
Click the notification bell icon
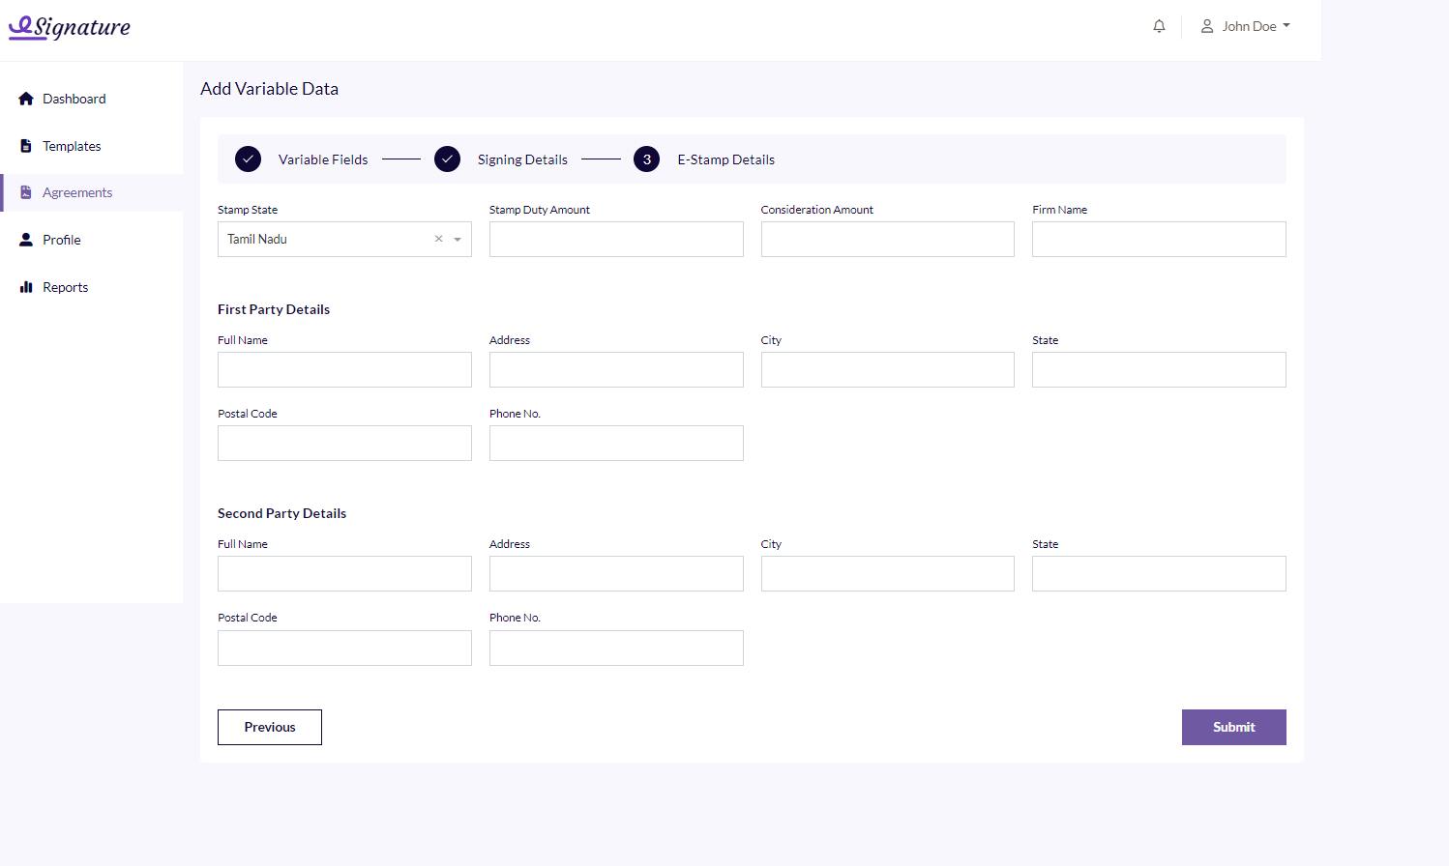point(1159,26)
